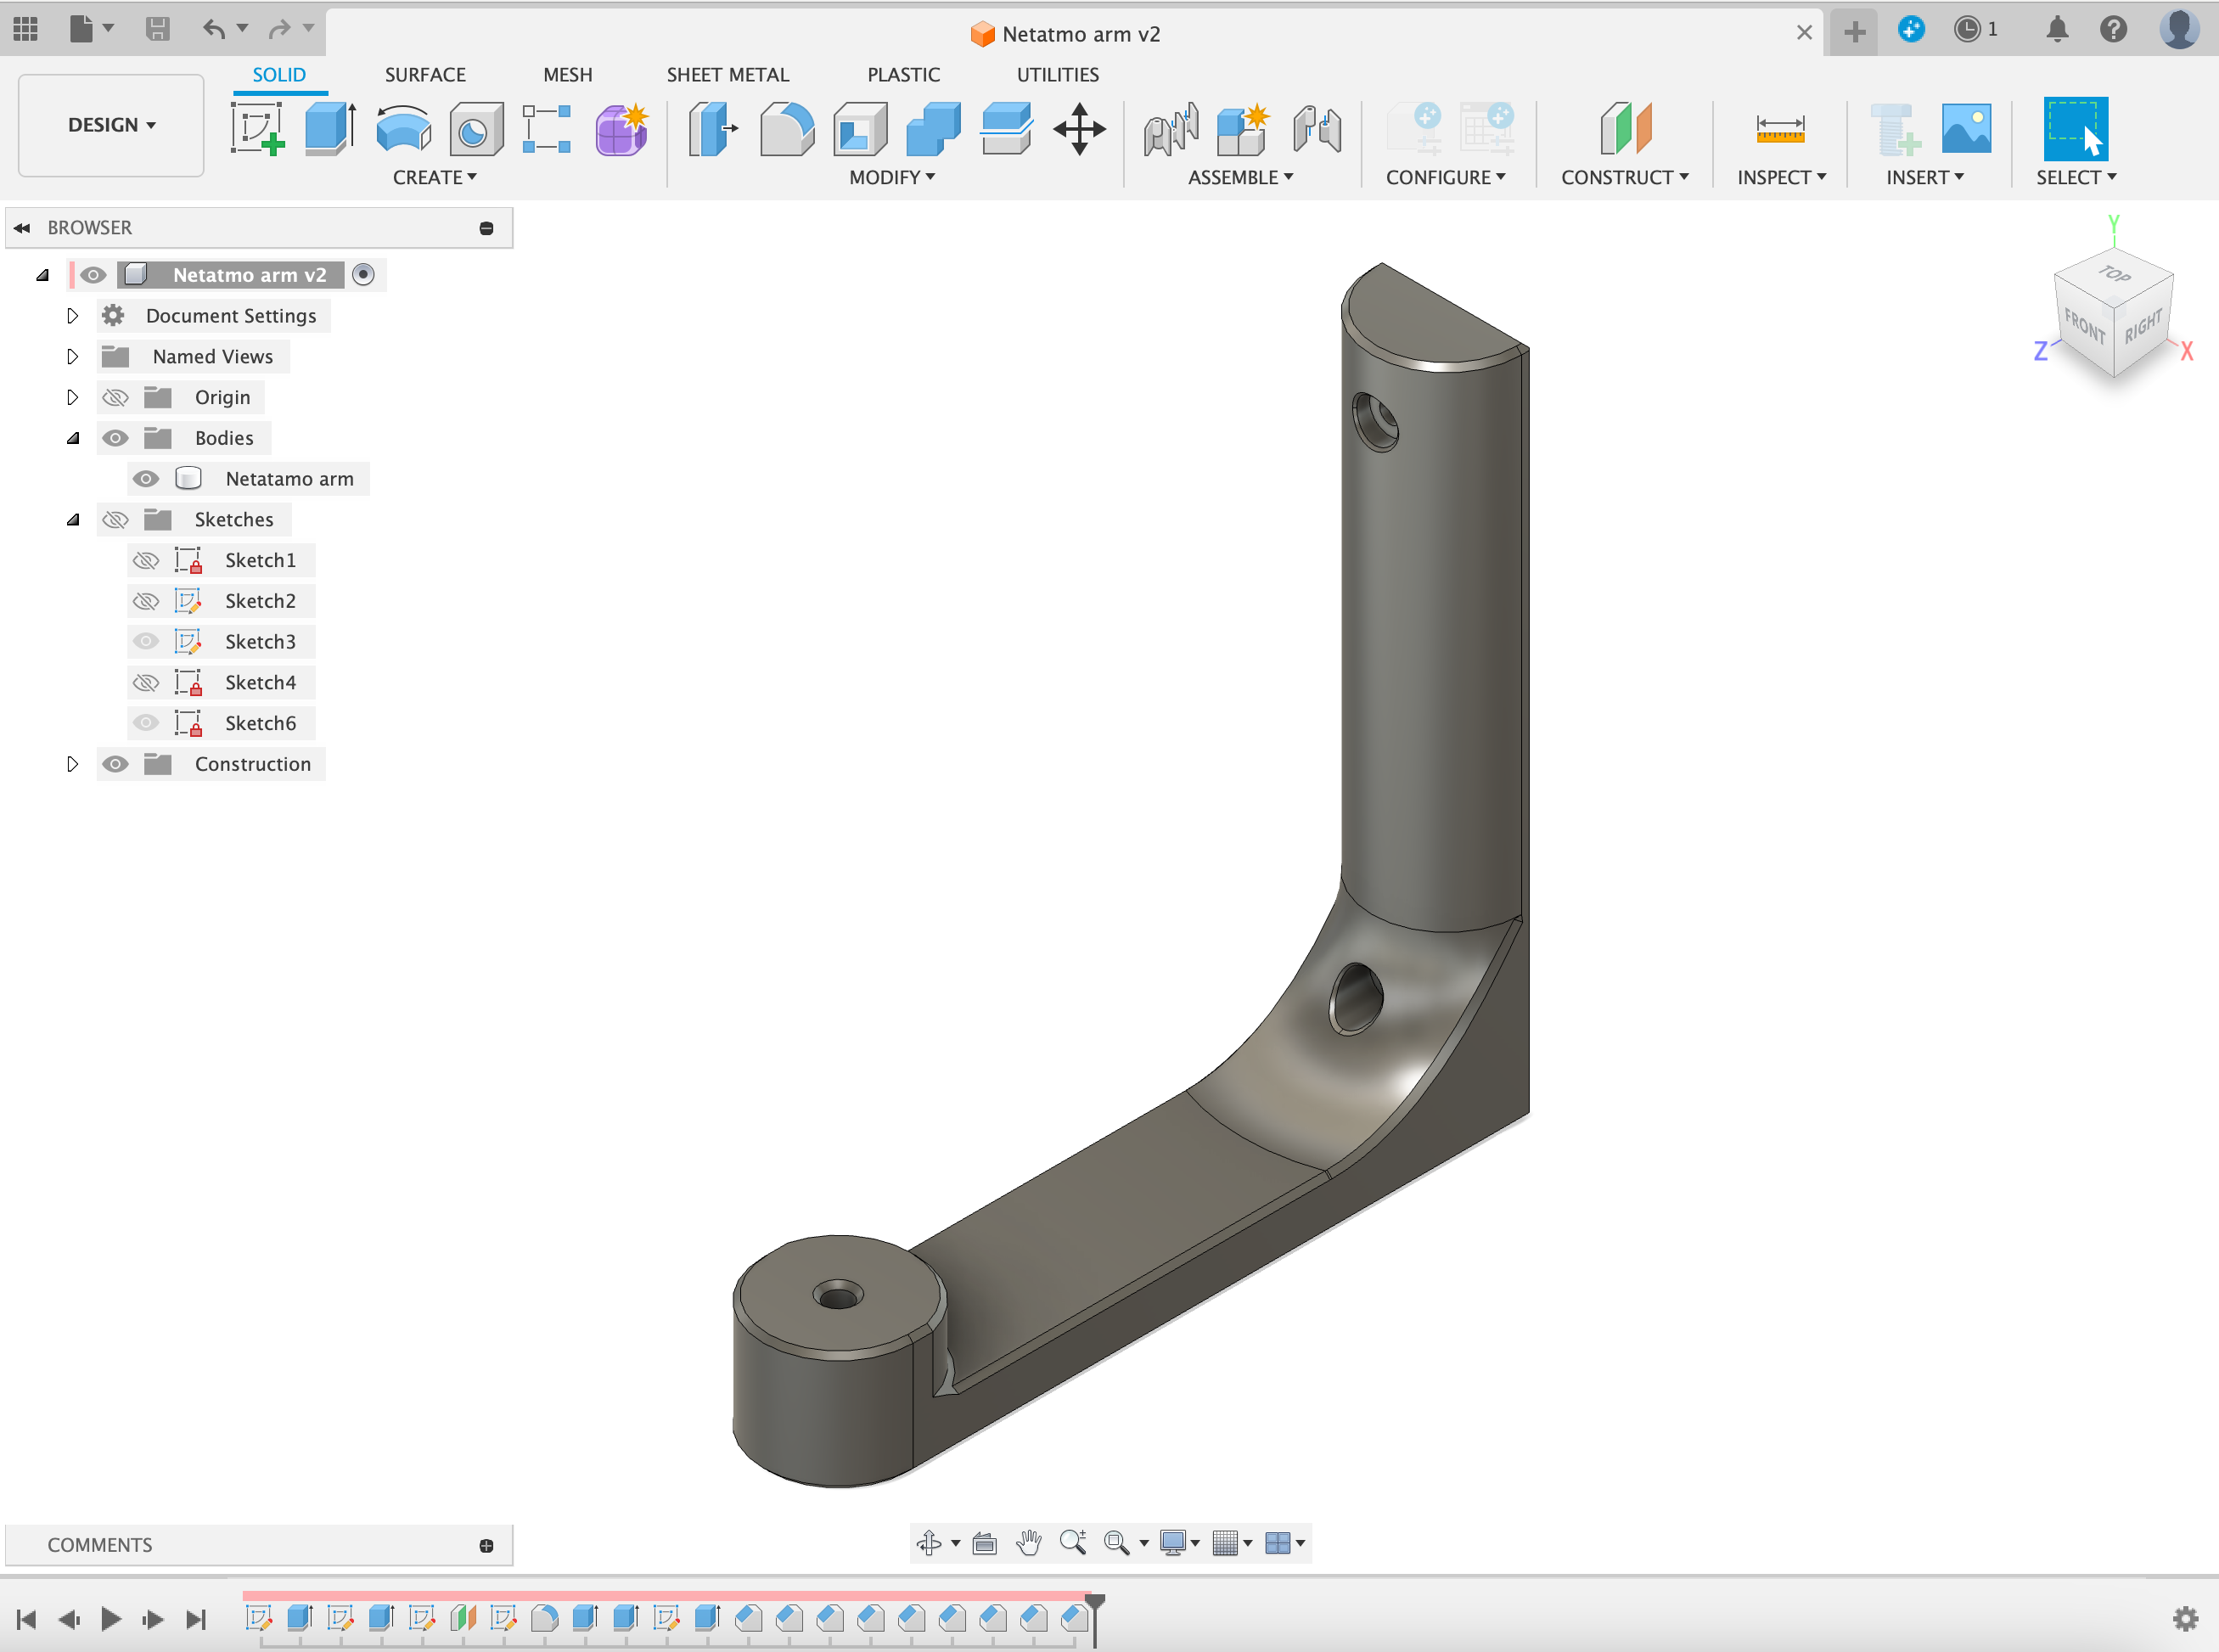Select the Measure ruler tool
The image size is (2219, 1652).
(x=1780, y=129)
